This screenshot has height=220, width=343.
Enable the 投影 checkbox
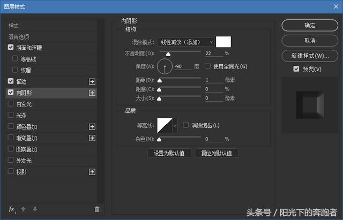[x=11, y=171]
